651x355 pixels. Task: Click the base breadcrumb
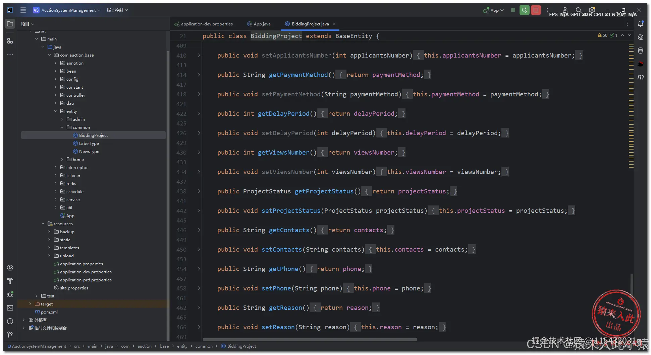coord(164,346)
